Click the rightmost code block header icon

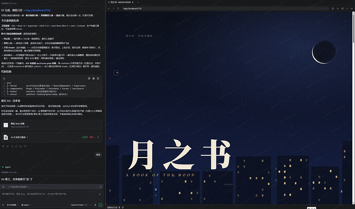pos(98,79)
